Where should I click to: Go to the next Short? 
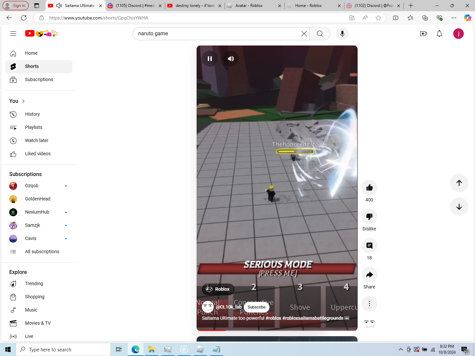coord(459,207)
